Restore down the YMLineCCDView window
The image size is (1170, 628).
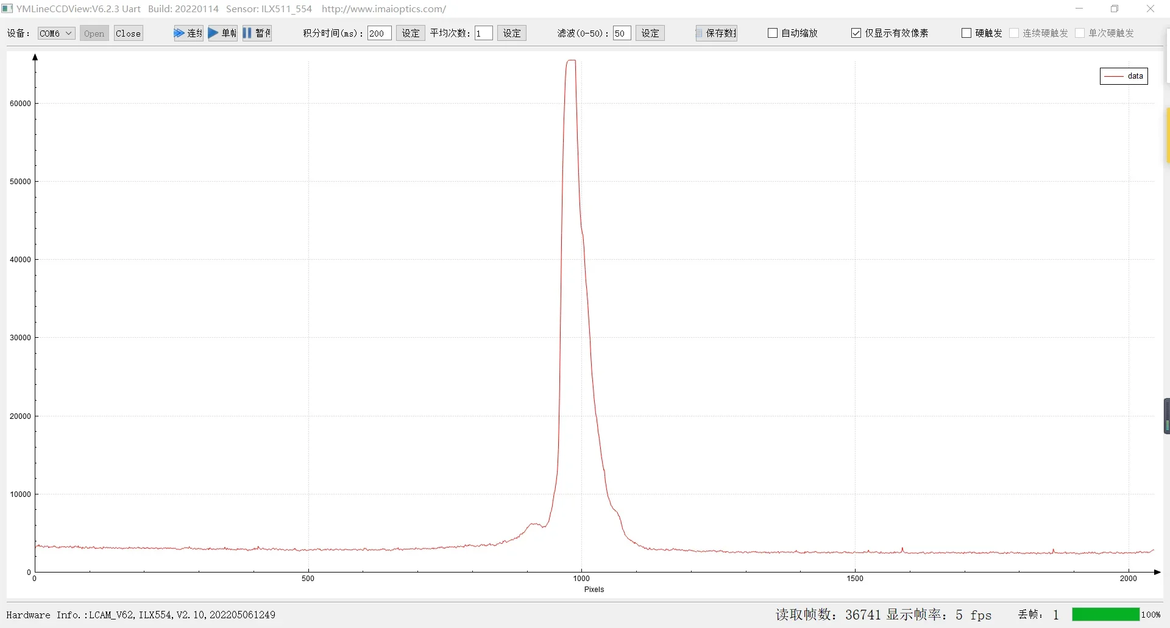(1115, 9)
